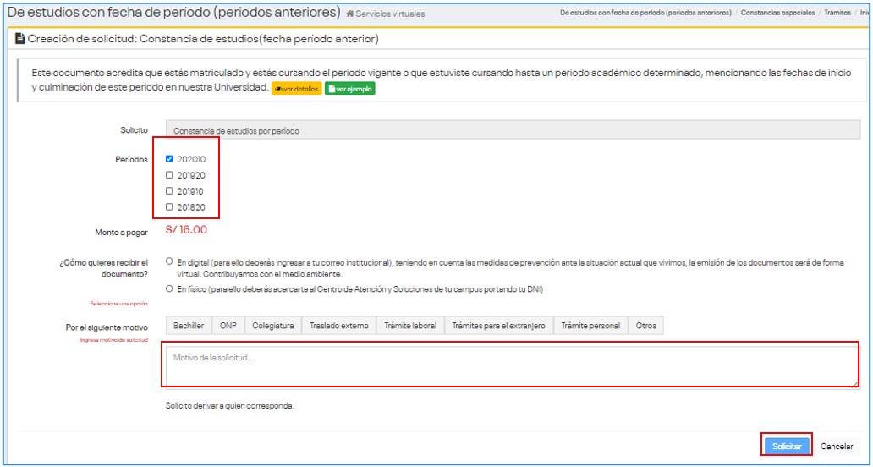Click into the 'Motivo de la solicitud' text area

[x=510, y=366]
